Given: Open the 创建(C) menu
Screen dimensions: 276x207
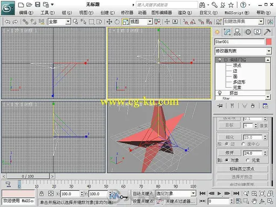Looking at the screenshot, I should 107,13.
